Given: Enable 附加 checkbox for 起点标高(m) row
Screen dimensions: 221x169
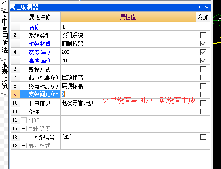Looking at the screenshot, I should click(203, 78).
